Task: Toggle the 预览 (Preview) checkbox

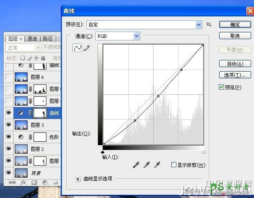Action: (222, 87)
